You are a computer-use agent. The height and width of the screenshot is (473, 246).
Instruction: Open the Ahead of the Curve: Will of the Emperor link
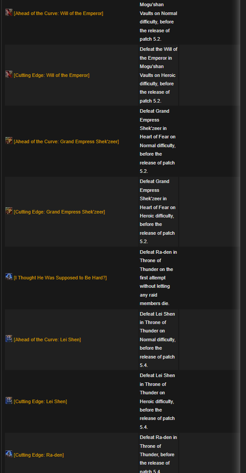58,14
